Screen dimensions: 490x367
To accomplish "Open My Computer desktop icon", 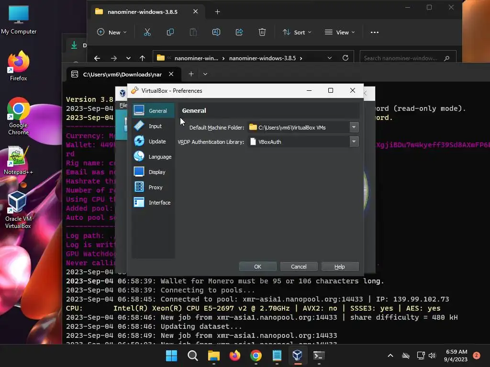I will tap(19, 20).
